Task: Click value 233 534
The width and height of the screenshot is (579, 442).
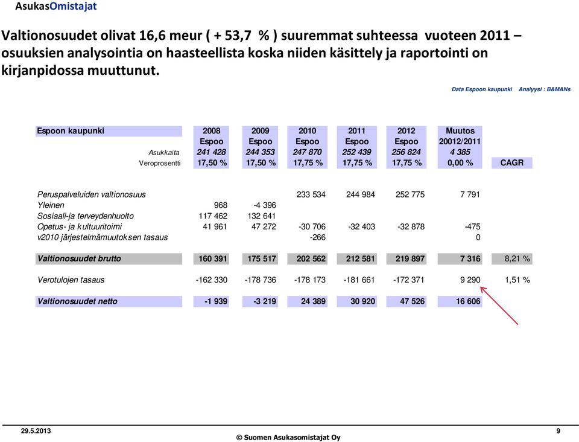Action: [x=311, y=195]
